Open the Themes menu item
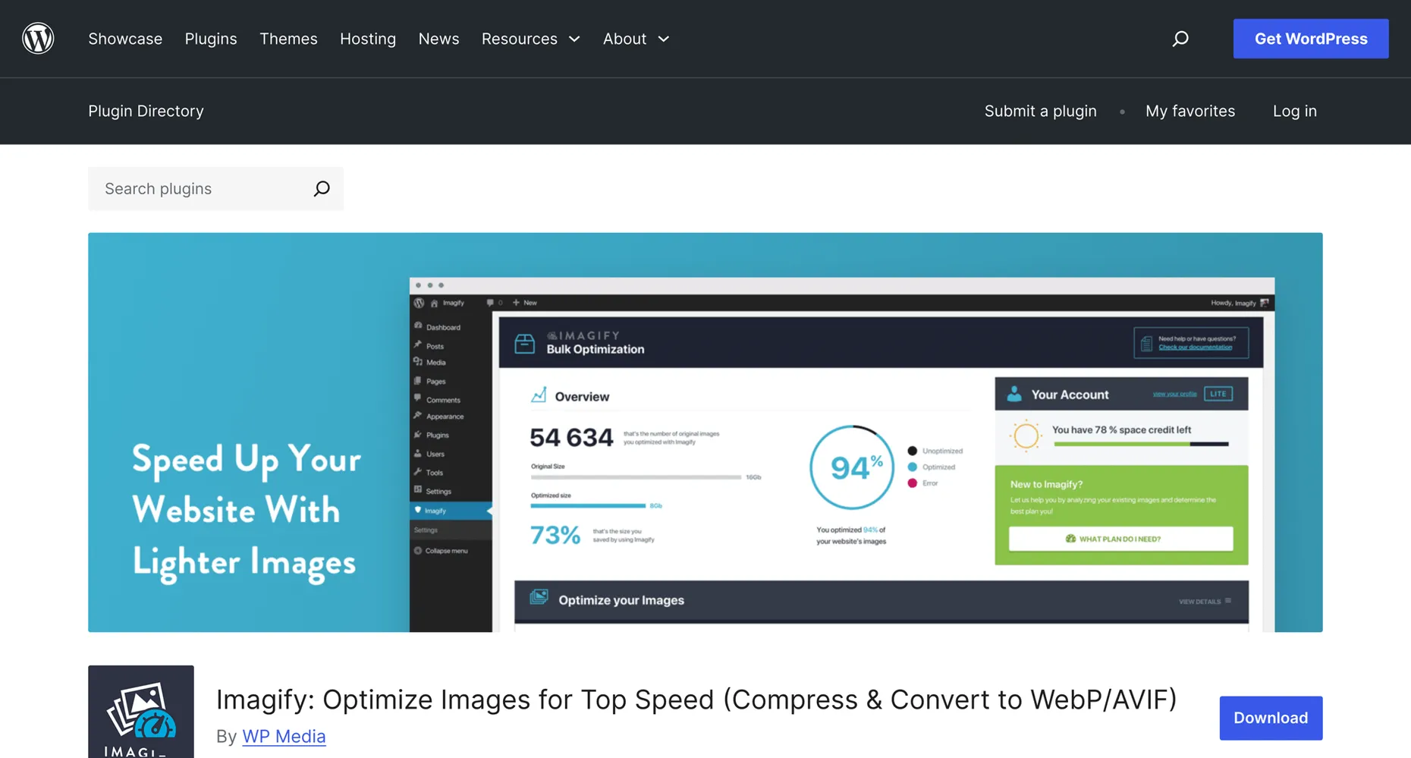Viewport: 1411px width, 758px height. point(288,39)
